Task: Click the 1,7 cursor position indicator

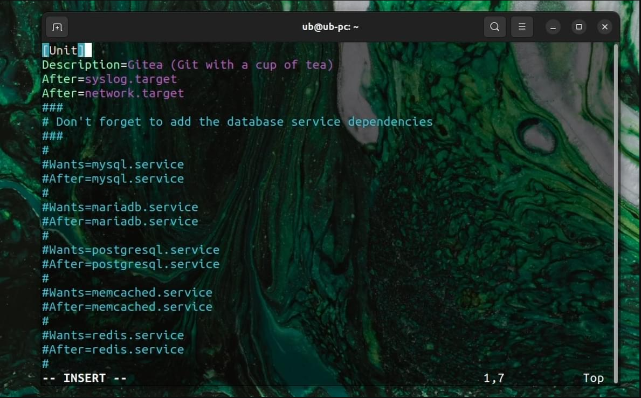Action: (x=493, y=378)
